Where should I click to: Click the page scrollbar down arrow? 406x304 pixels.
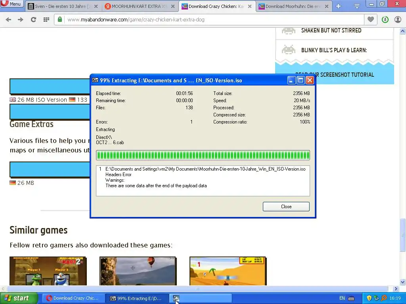(403, 282)
